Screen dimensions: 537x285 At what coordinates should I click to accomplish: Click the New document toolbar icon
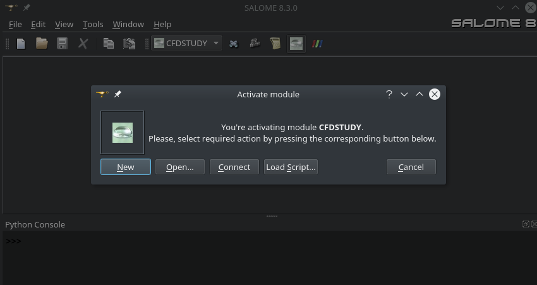(x=21, y=44)
